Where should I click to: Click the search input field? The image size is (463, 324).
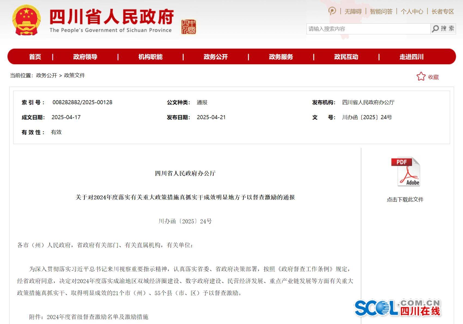(368, 29)
